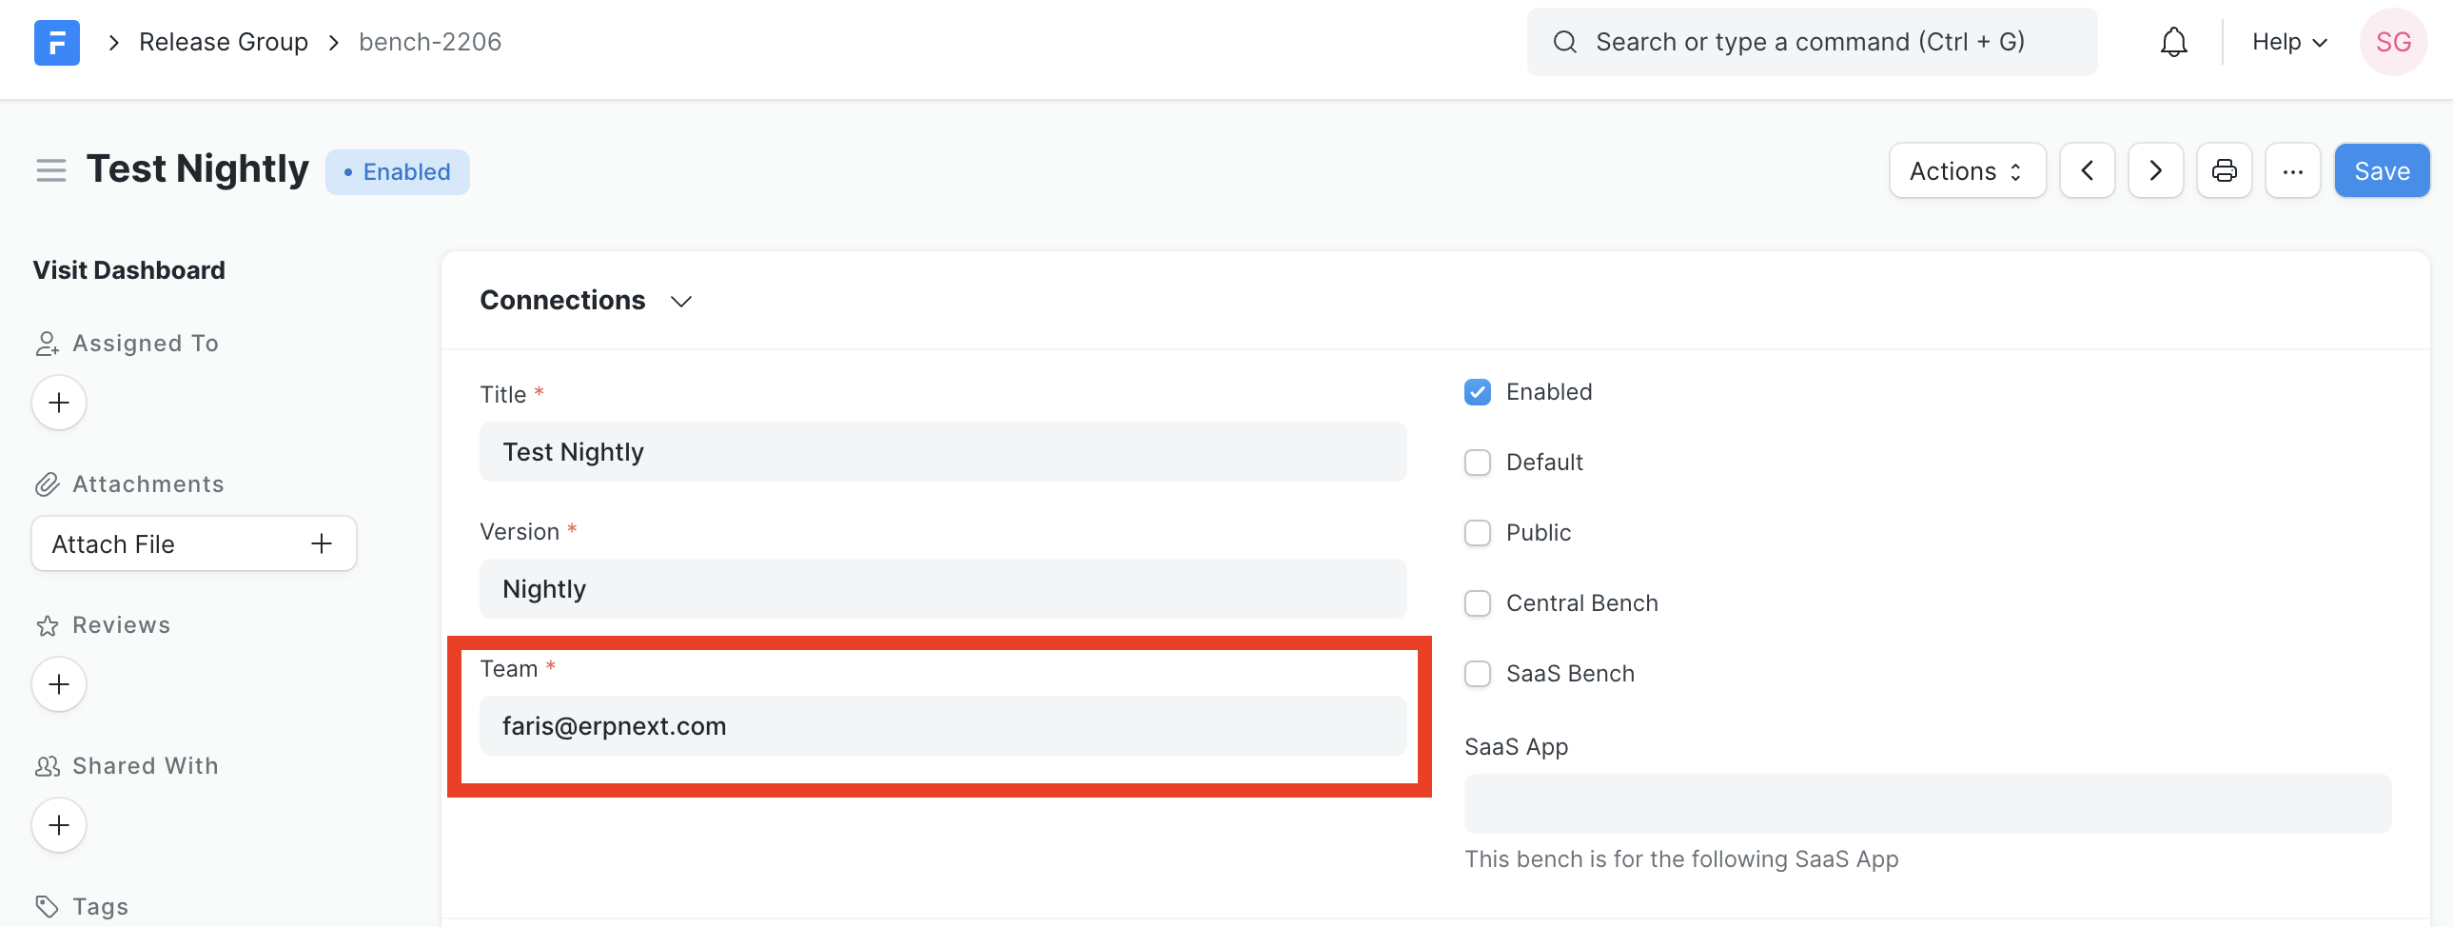This screenshot has width=2453, height=927.
Task: Click the Attach File button
Action: click(x=193, y=544)
